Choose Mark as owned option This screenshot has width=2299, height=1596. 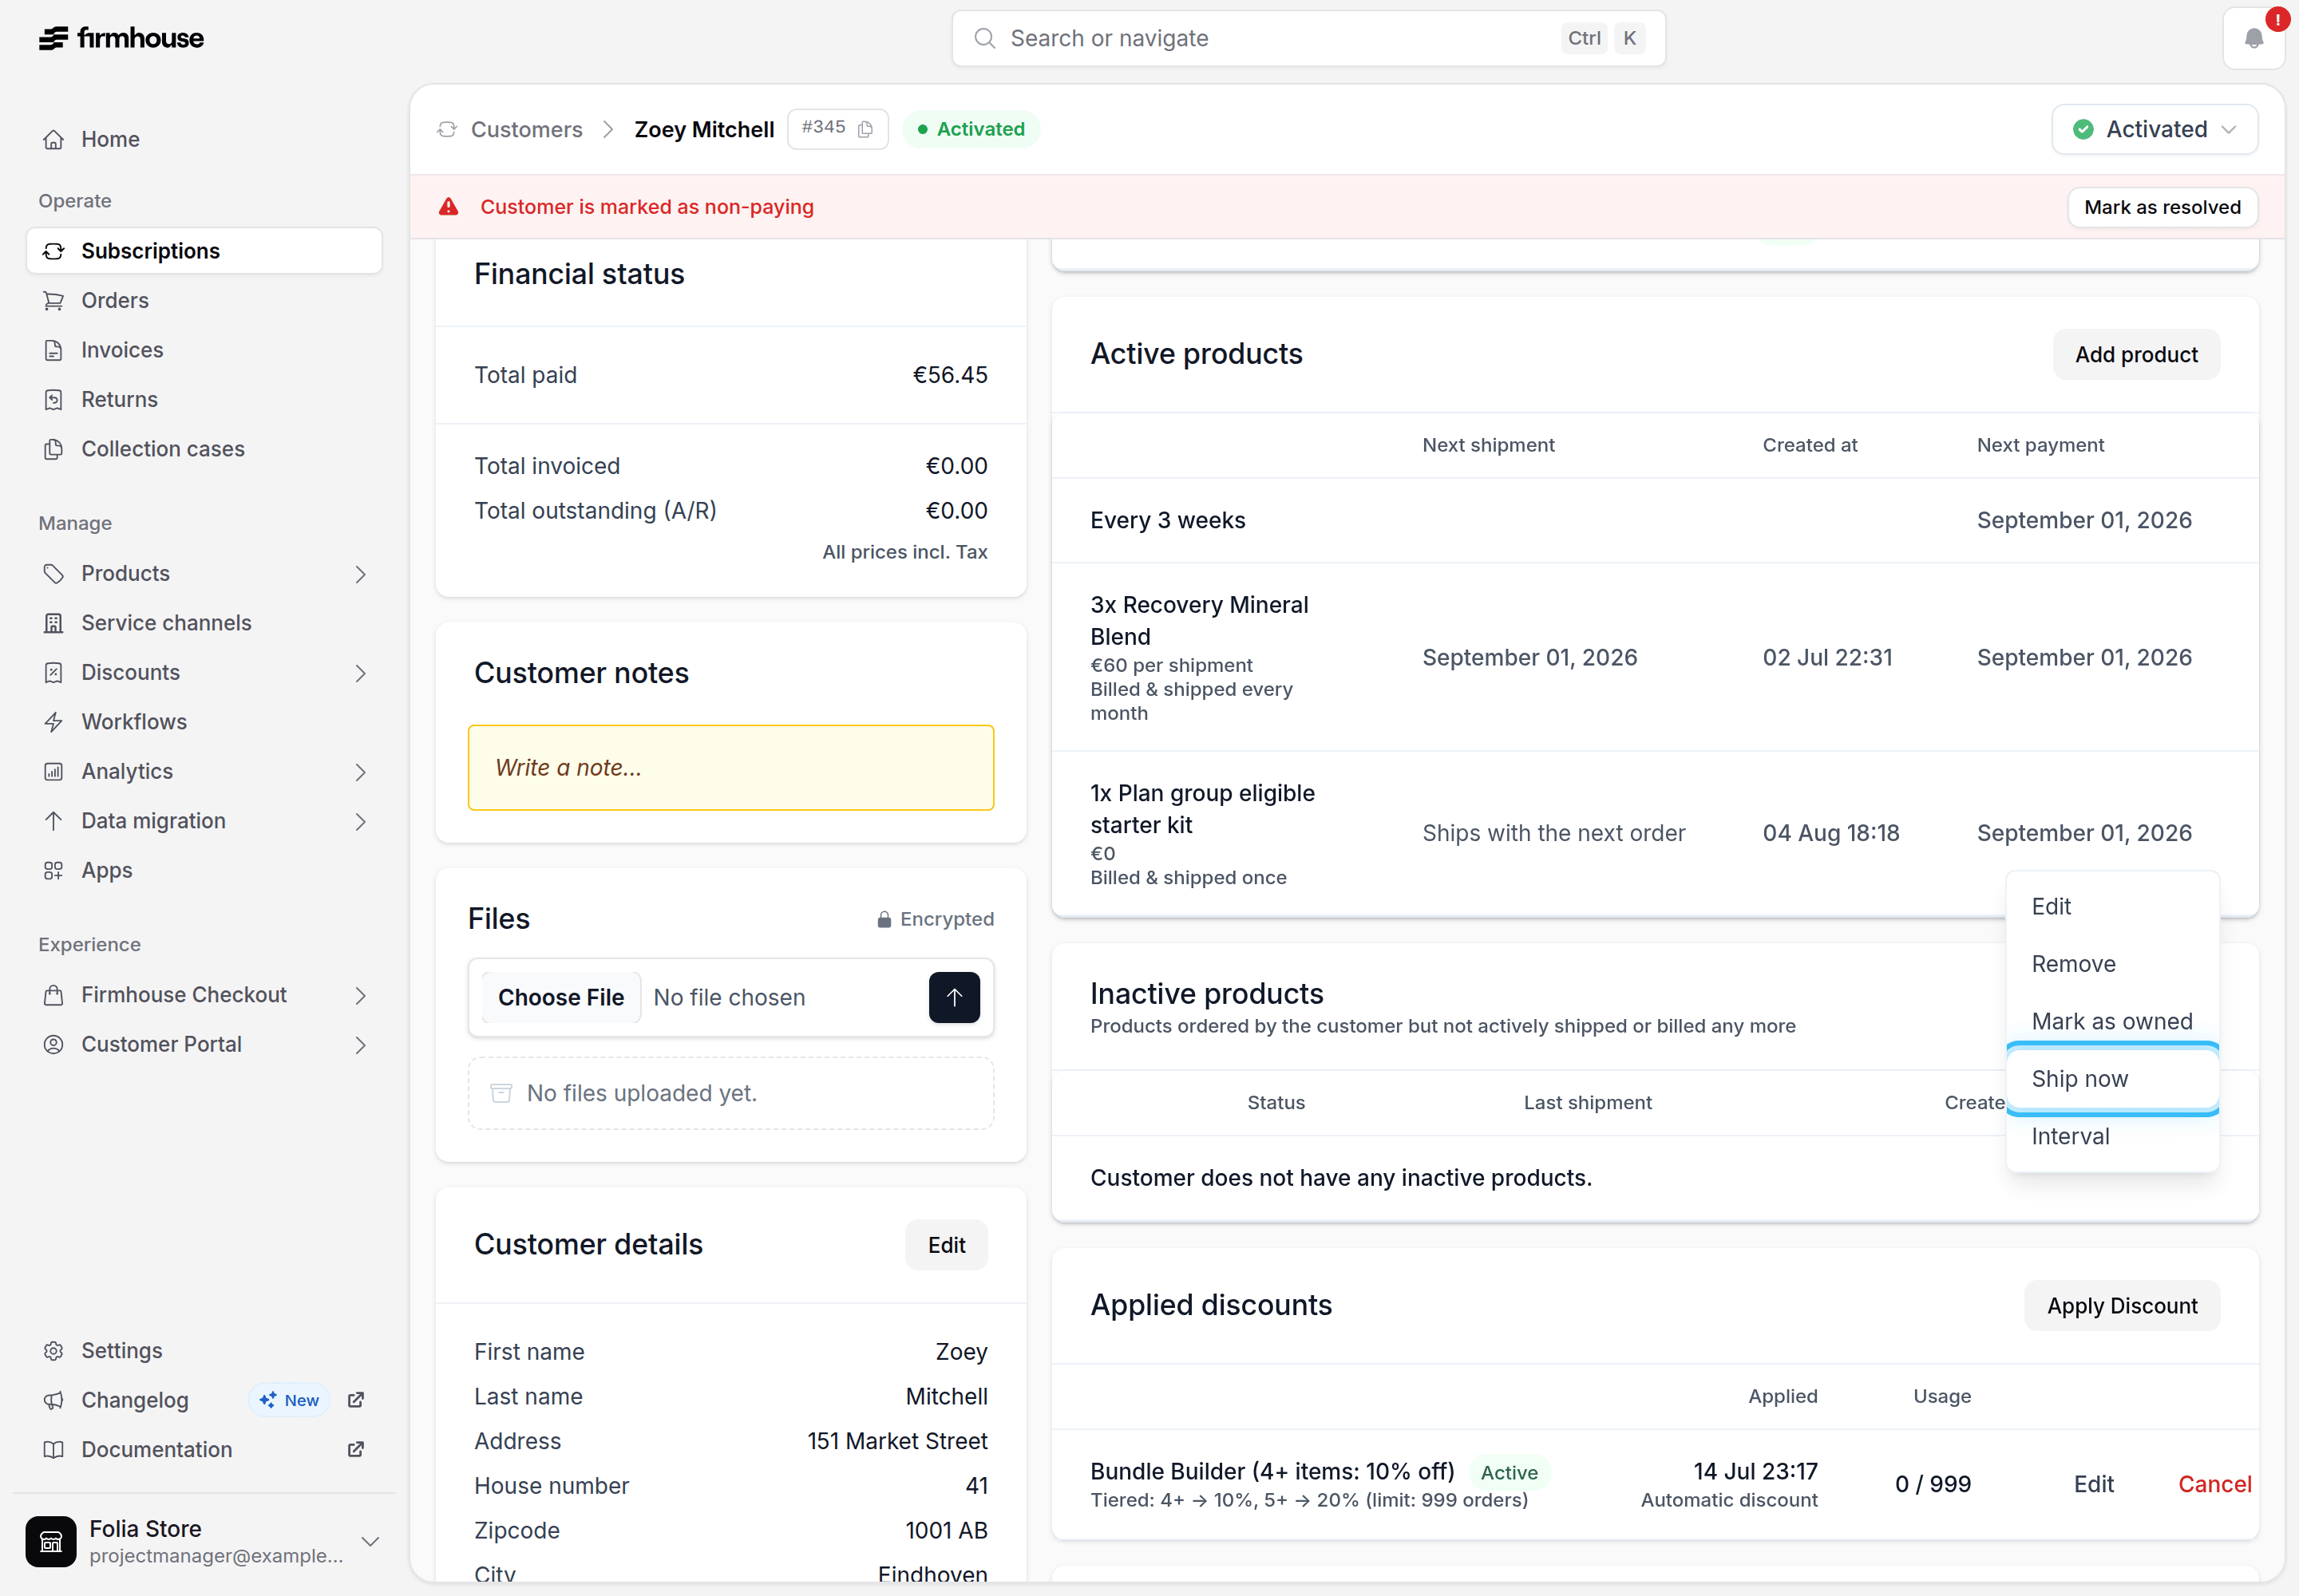[x=2112, y=1021]
